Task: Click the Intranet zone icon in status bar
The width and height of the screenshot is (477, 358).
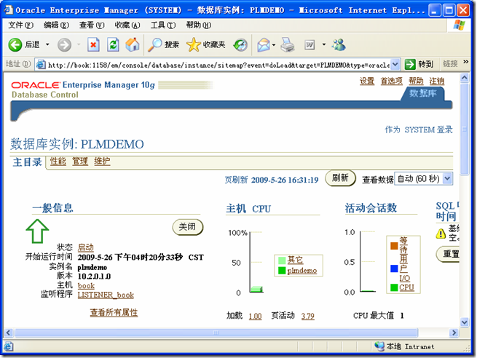Action: click(x=379, y=346)
